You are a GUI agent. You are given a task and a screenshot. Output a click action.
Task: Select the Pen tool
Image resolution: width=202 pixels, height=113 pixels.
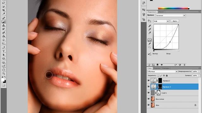3,48
